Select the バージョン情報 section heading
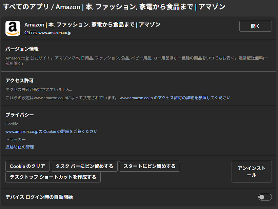 click(22, 49)
